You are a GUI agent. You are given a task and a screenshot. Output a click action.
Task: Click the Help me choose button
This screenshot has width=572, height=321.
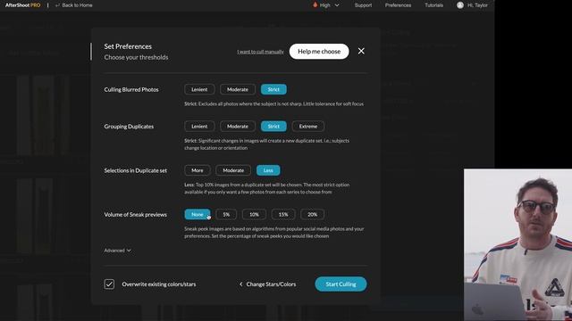pos(319,52)
